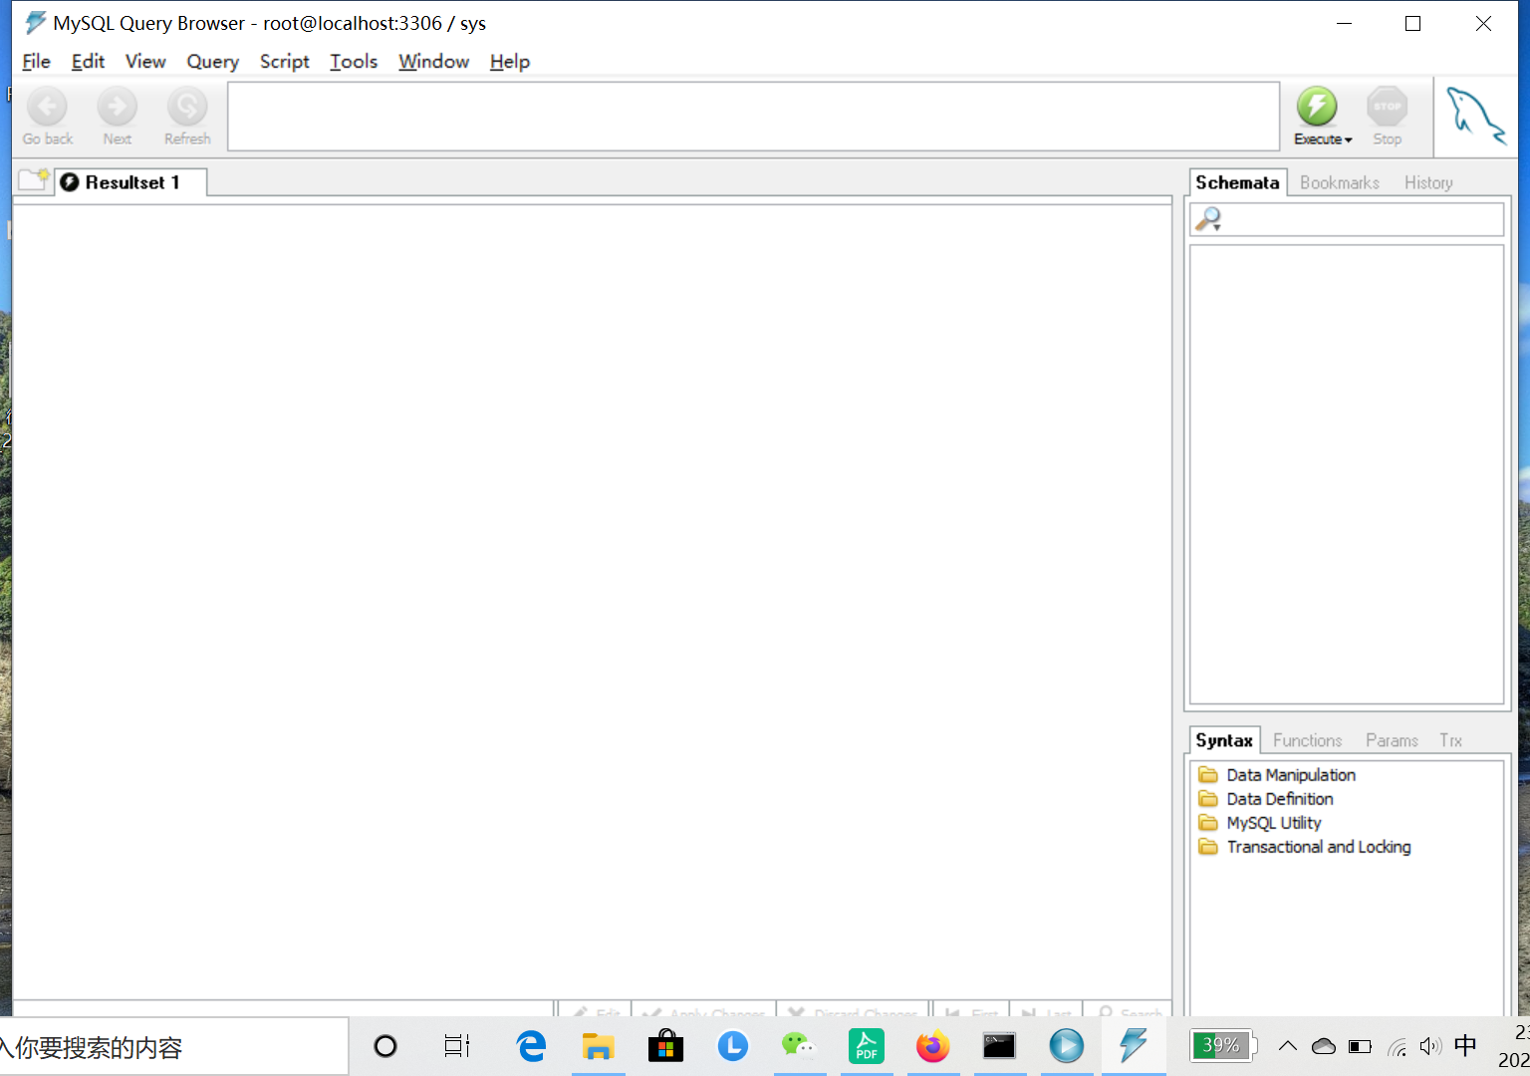1530x1076 pixels.
Task: Click the Data Definition folder icon
Action: (1208, 799)
